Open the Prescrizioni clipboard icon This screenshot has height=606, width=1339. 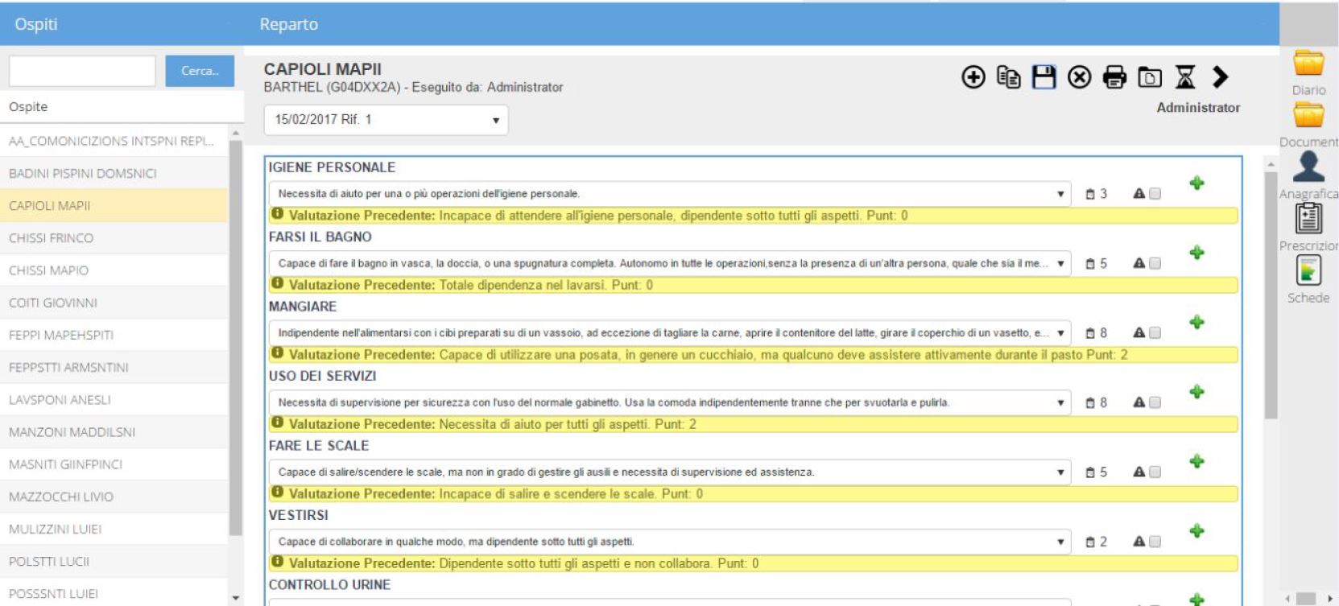tap(1308, 218)
